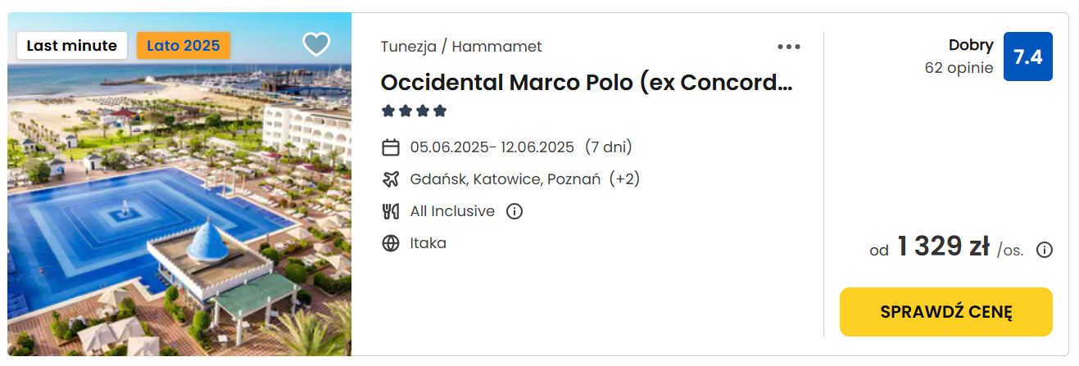
Task: Click the airplane departure icon
Action: pyautogui.click(x=391, y=178)
